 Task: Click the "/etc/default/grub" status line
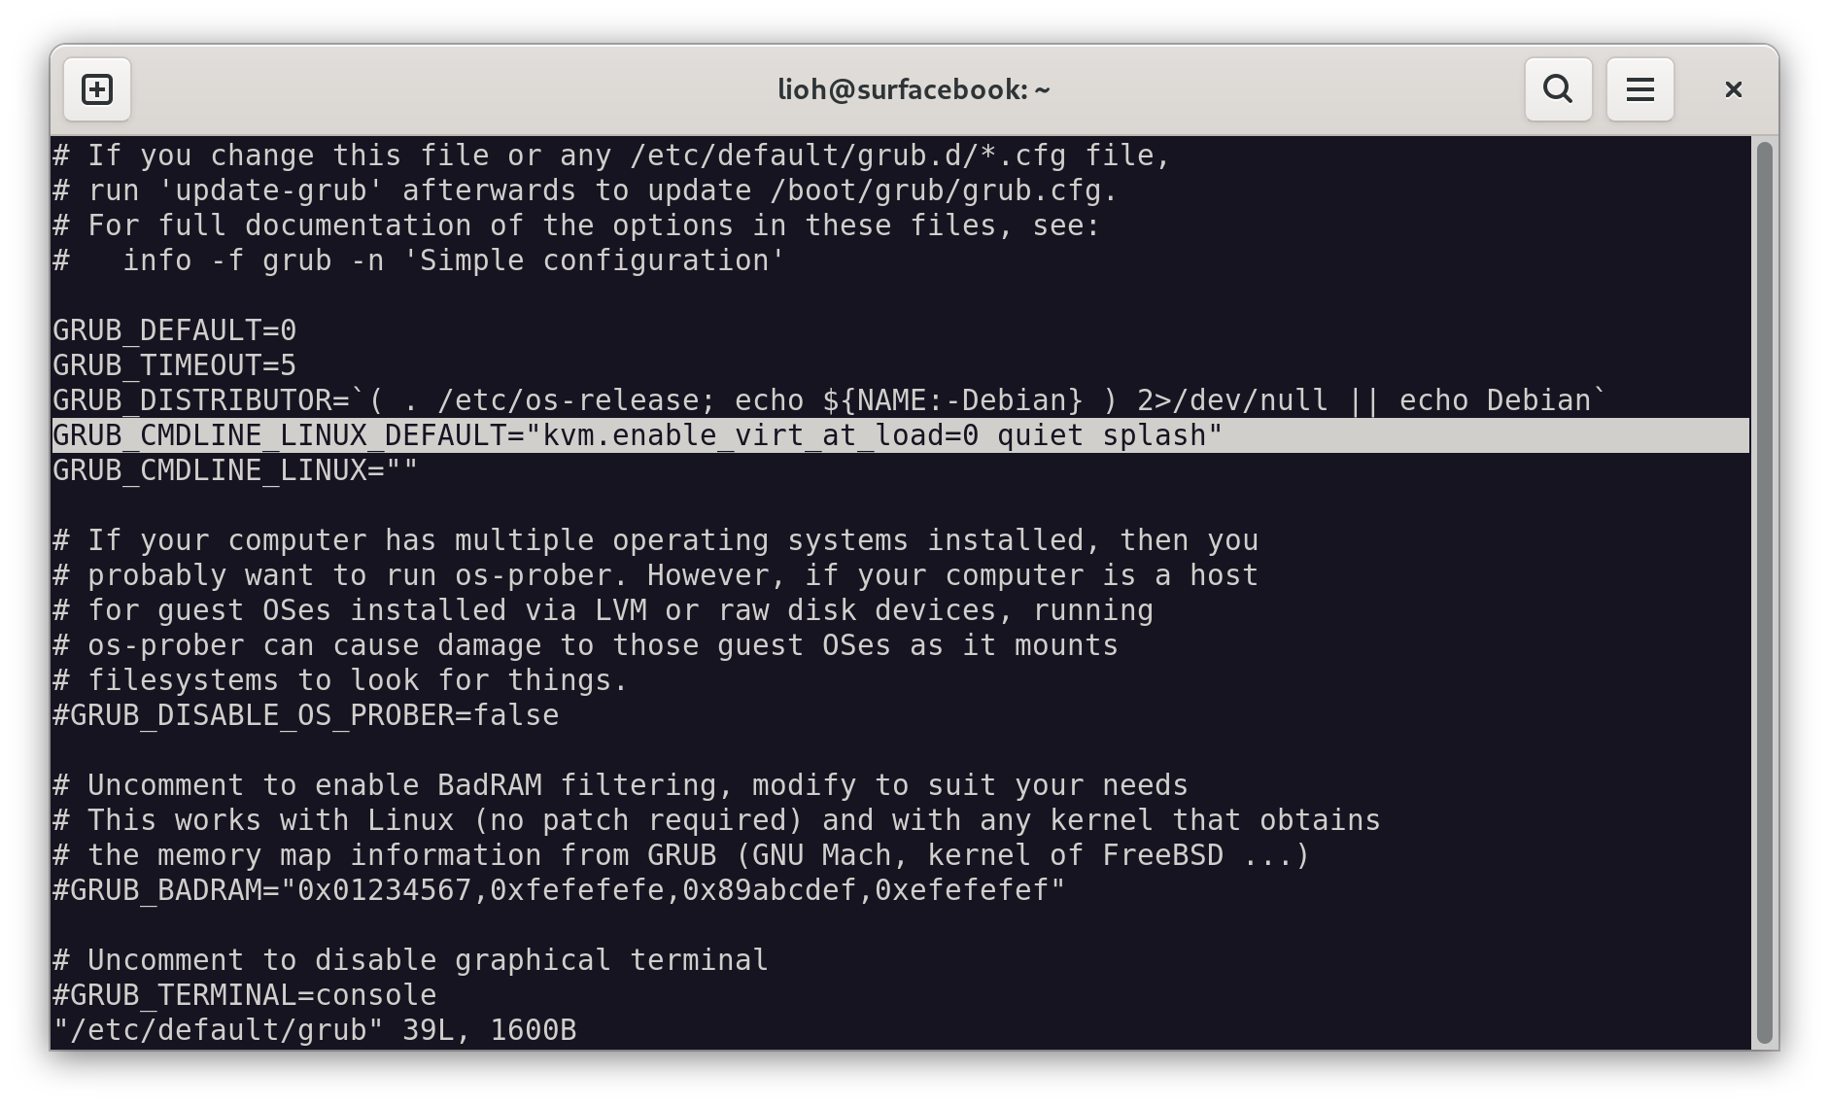[315, 1031]
